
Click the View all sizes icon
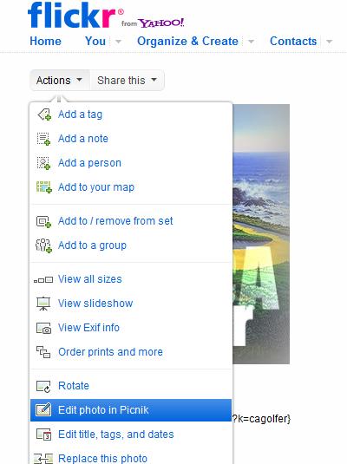point(43,279)
